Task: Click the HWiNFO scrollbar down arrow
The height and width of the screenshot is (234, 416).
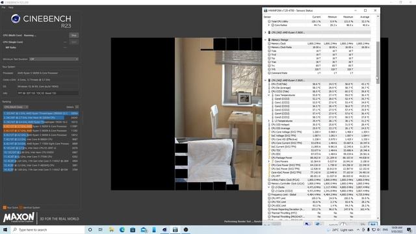Action: [x=378, y=218]
